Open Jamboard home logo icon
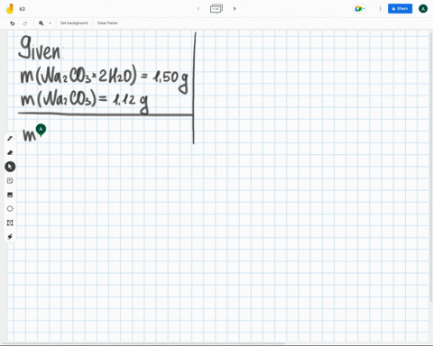 pos(10,9)
